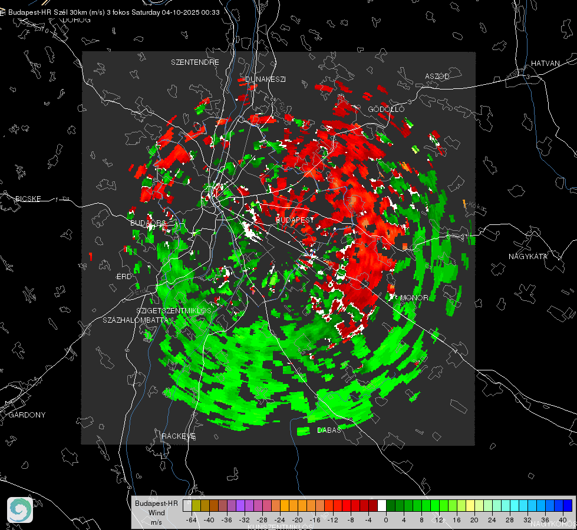
Task: Select the DUNAKESZI city label
Action: point(265,79)
